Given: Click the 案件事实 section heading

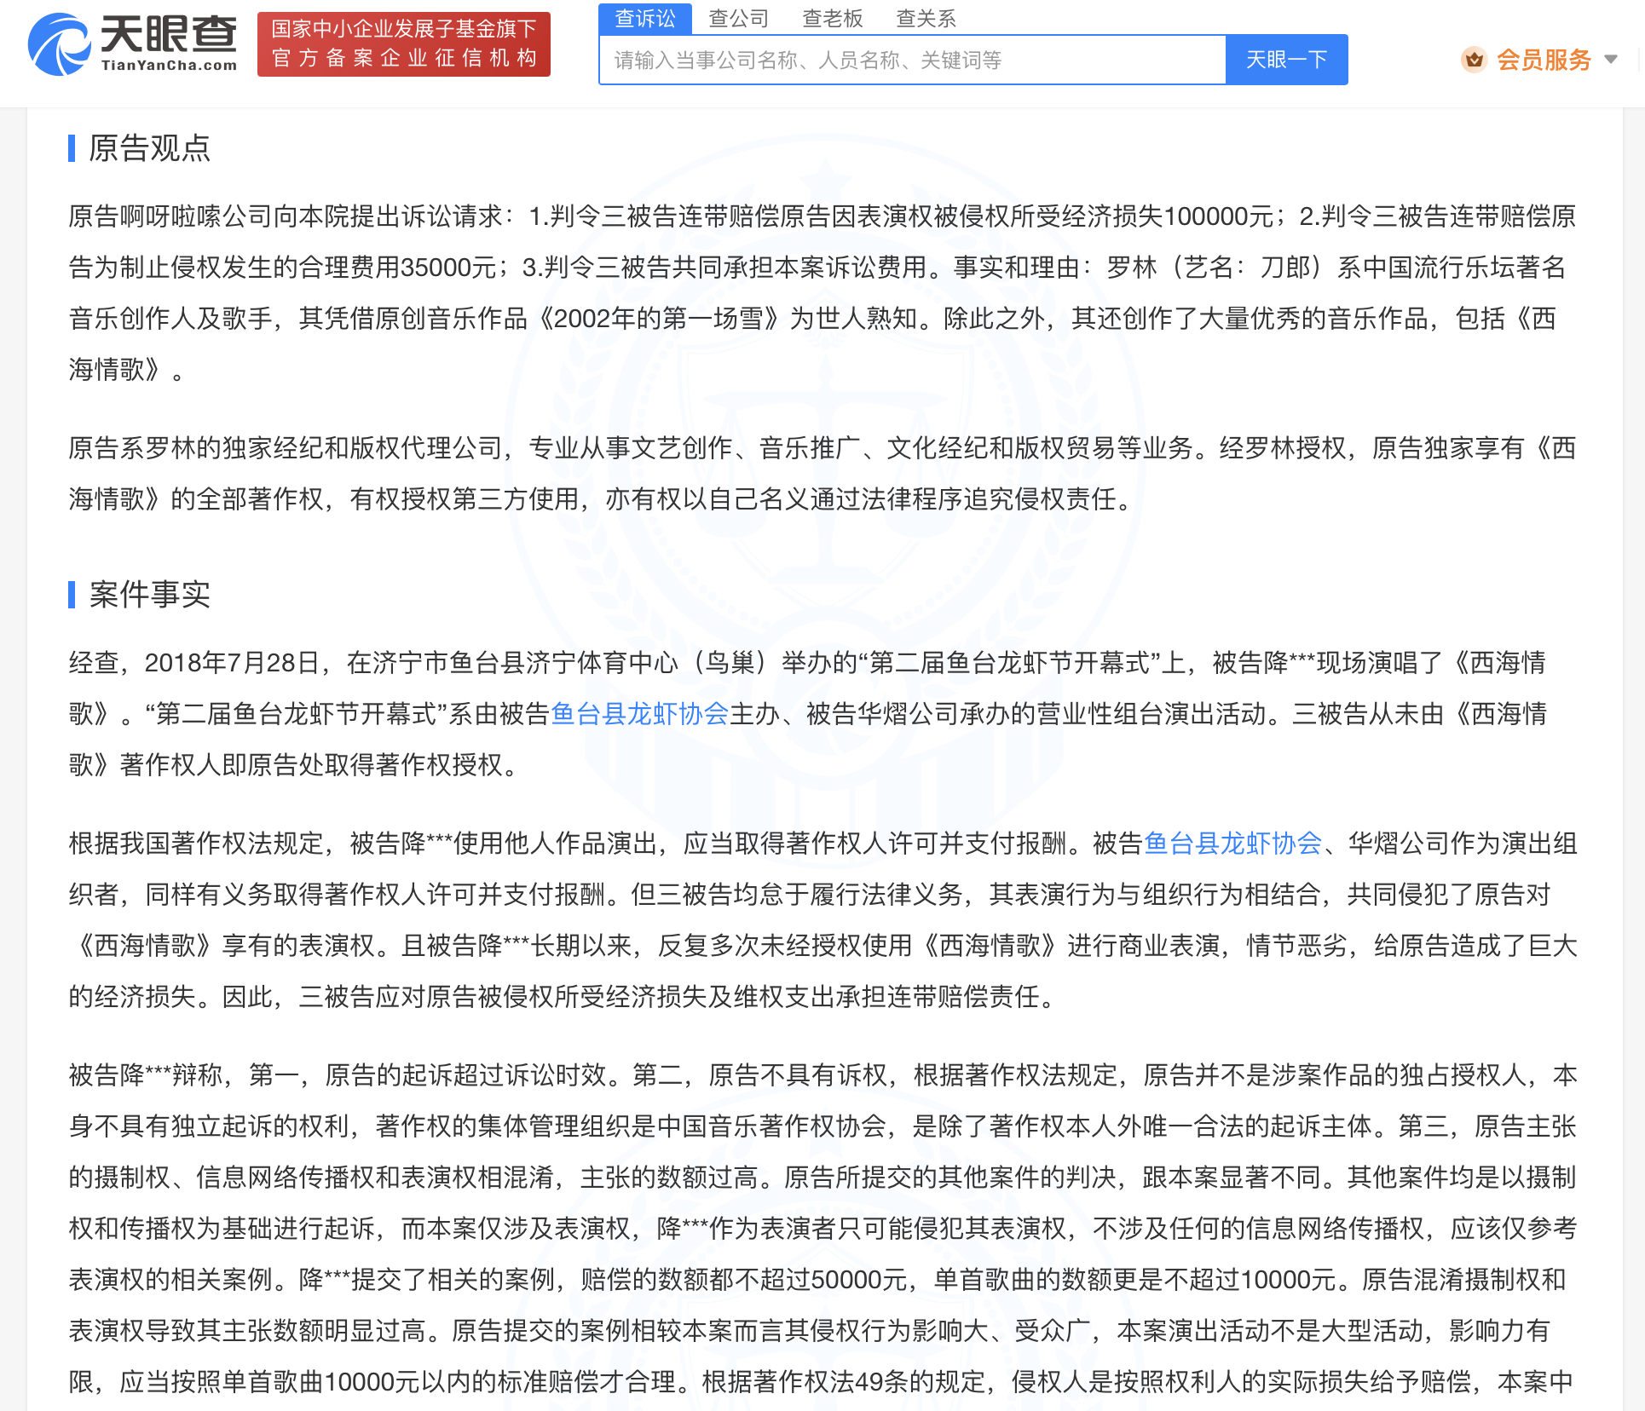Looking at the screenshot, I should click(149, 595).
